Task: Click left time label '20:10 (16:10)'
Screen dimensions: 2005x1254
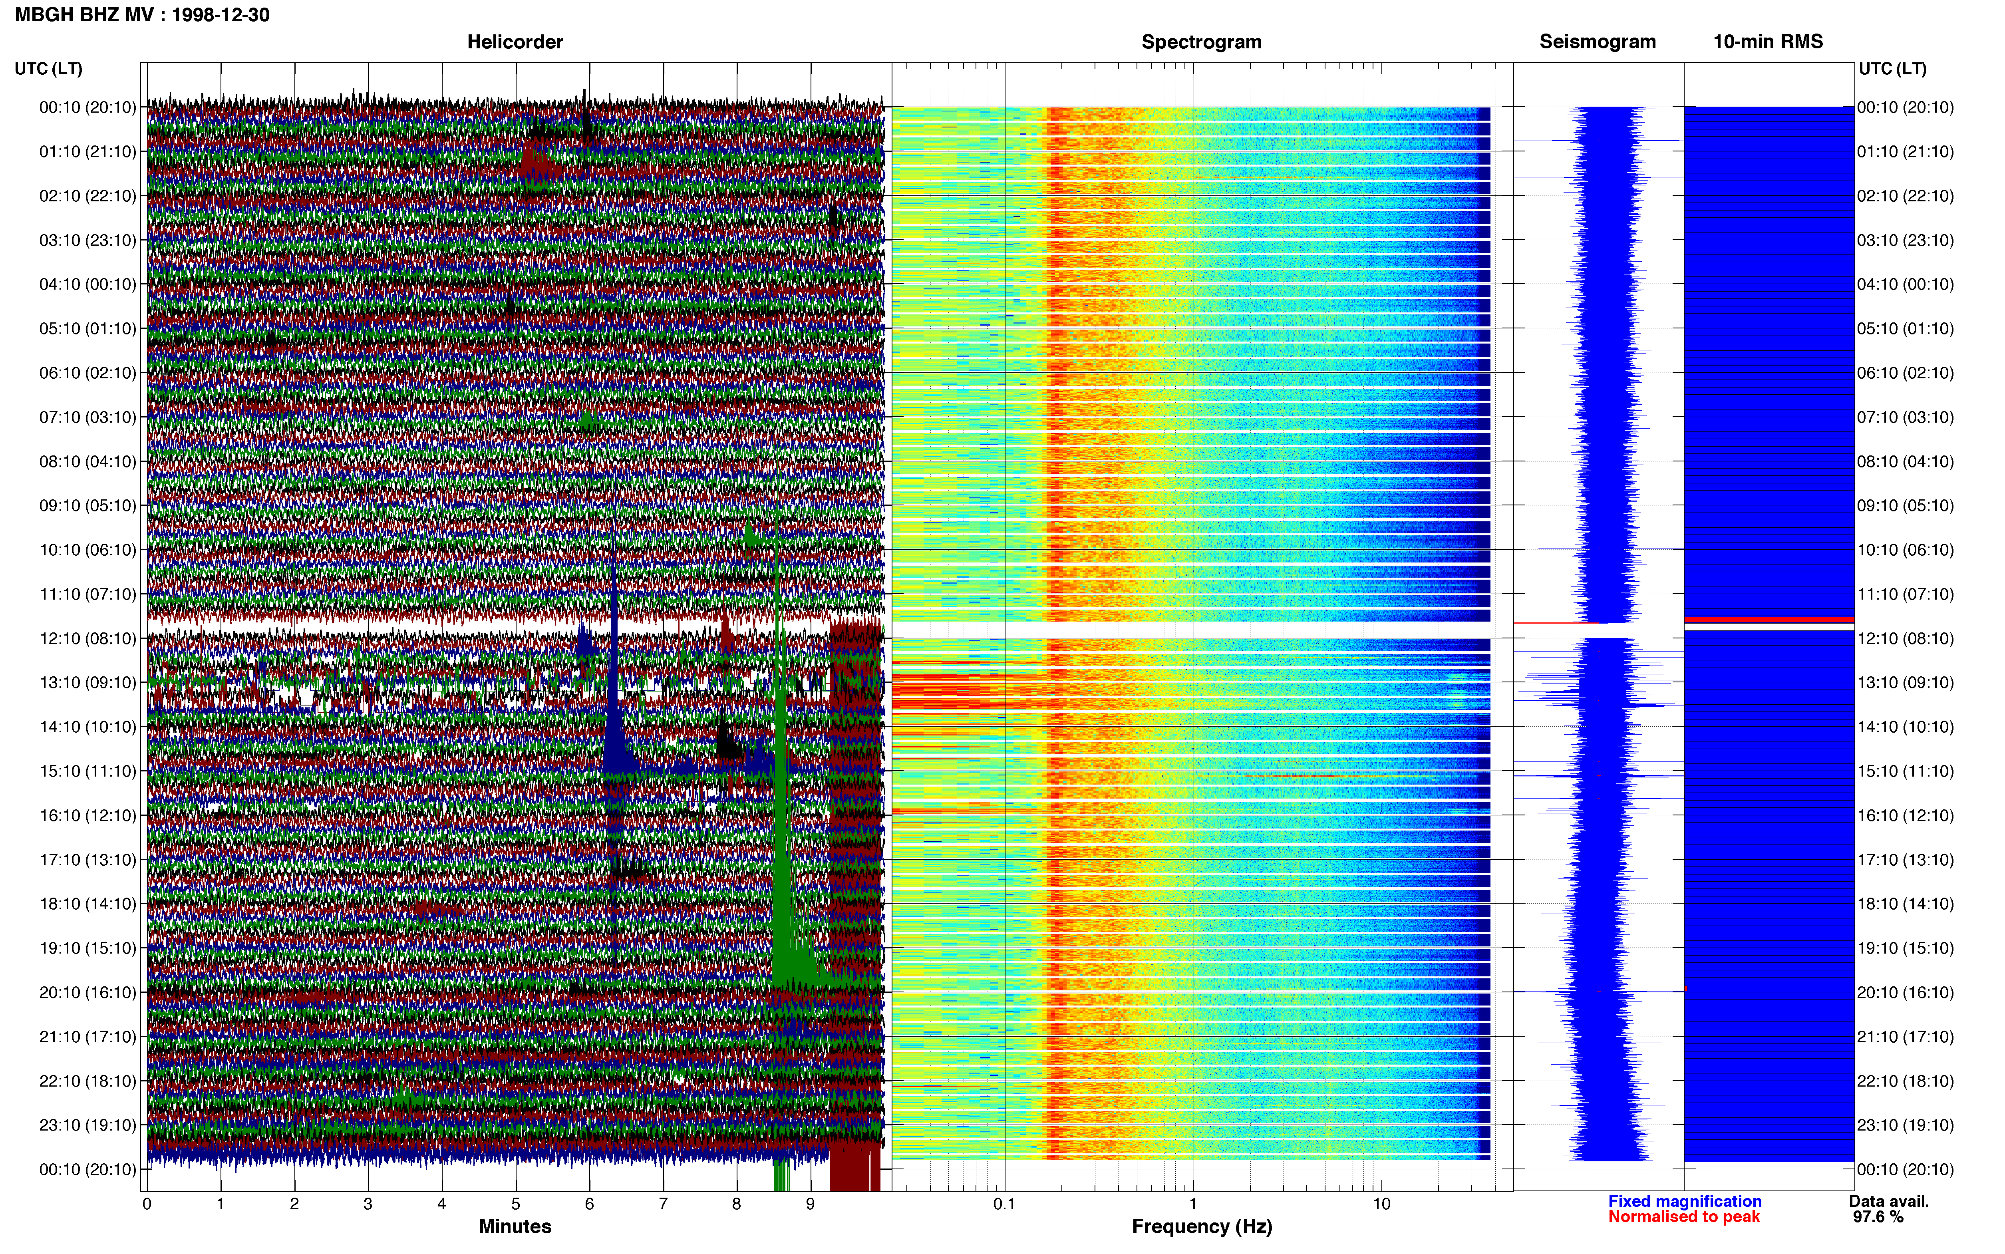Action: pyautogui.click(x=88, y=993)
